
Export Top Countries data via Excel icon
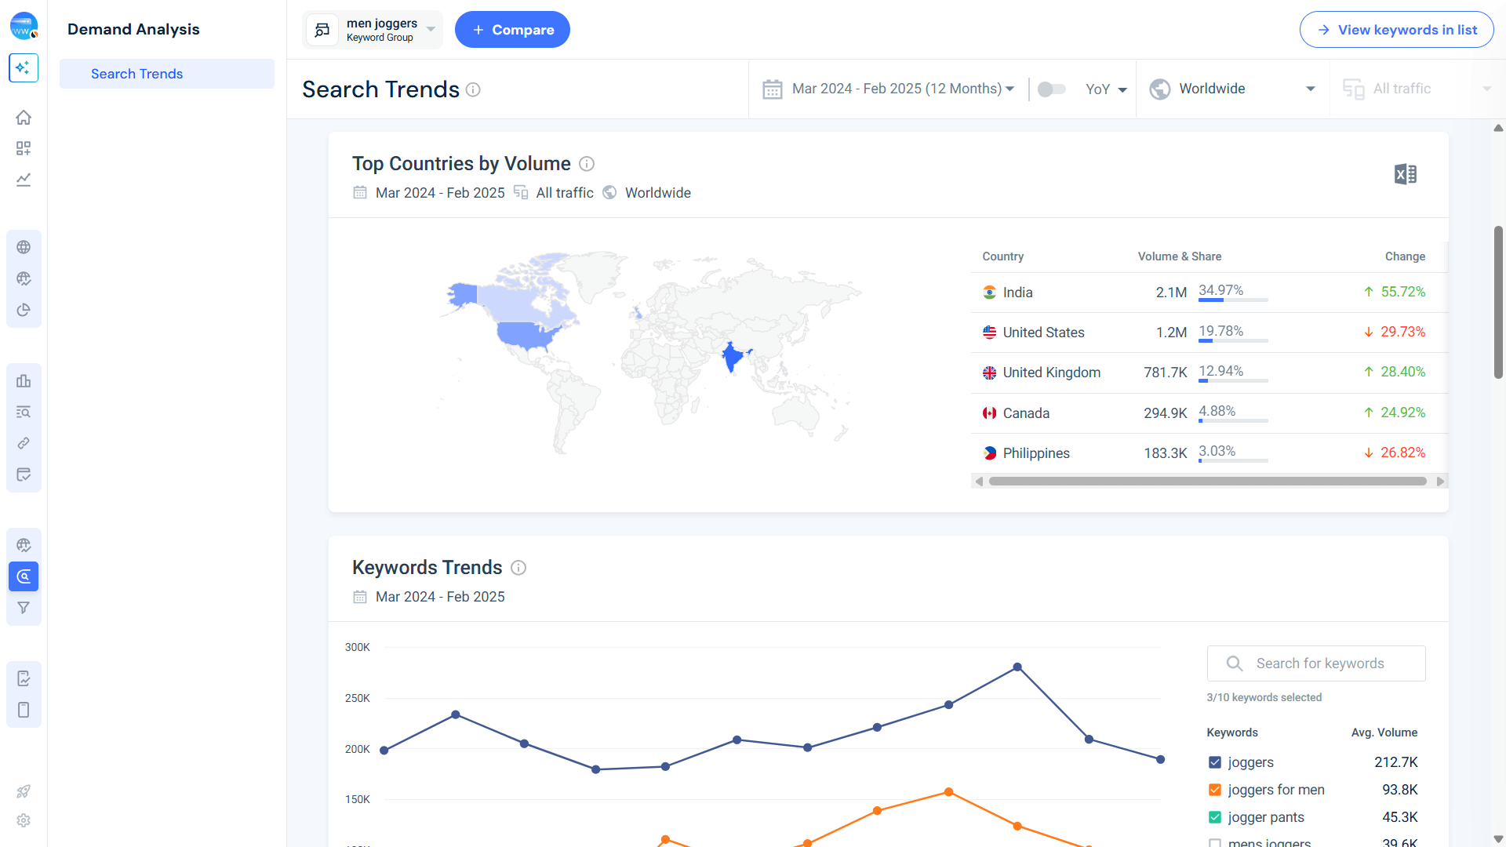click(1405, 174)
